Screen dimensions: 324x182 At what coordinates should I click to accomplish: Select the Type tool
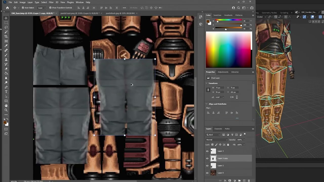pos(6,92)
